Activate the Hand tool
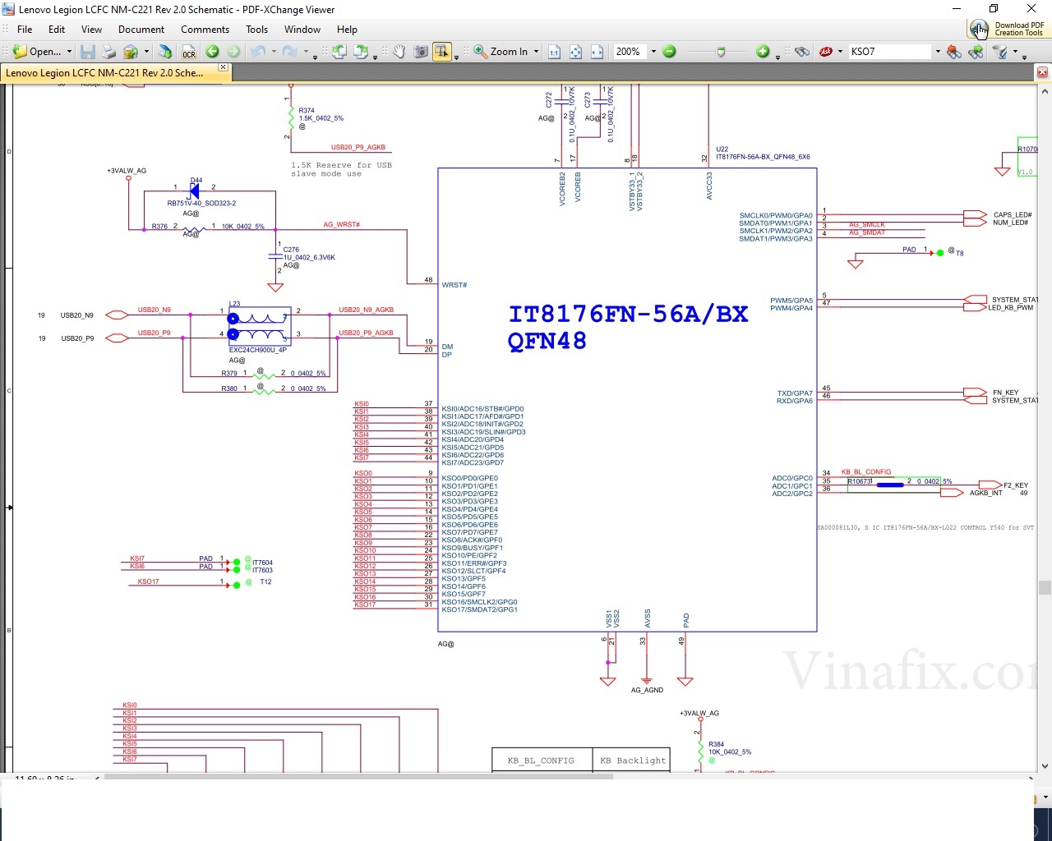The height and width of the screenshot is (841, 1052). pos(399,52)
